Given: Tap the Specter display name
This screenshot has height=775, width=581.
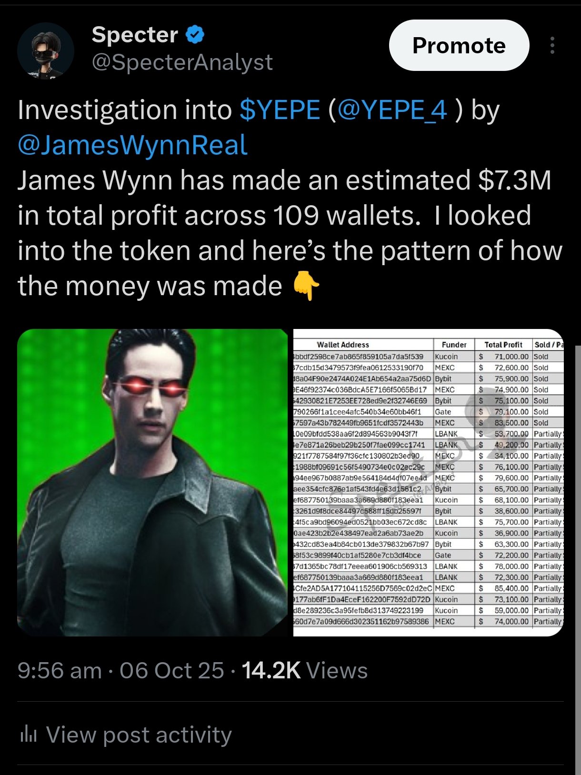Looking at the screenshot, I should pos(135,35).
